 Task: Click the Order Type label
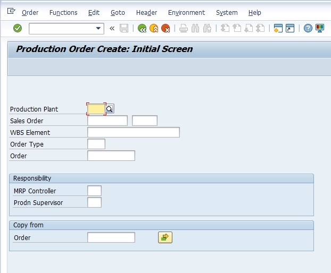click(x=27, y=144)
